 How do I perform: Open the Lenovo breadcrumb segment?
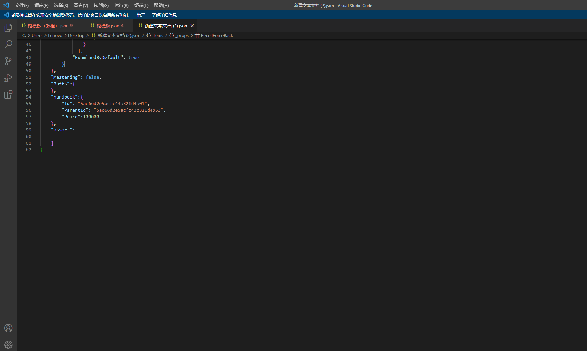coord(55,35)
